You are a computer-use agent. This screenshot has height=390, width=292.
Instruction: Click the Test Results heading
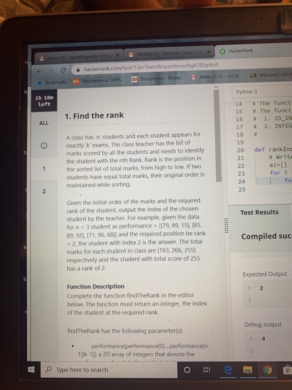click(x=259, y=212)
